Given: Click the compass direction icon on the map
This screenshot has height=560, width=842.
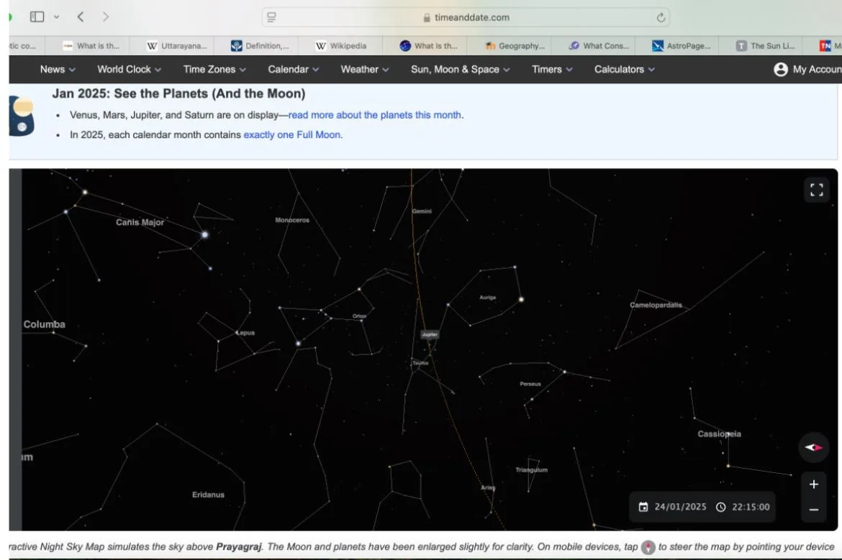Looking at the screenshot, I should pos(813,447).
